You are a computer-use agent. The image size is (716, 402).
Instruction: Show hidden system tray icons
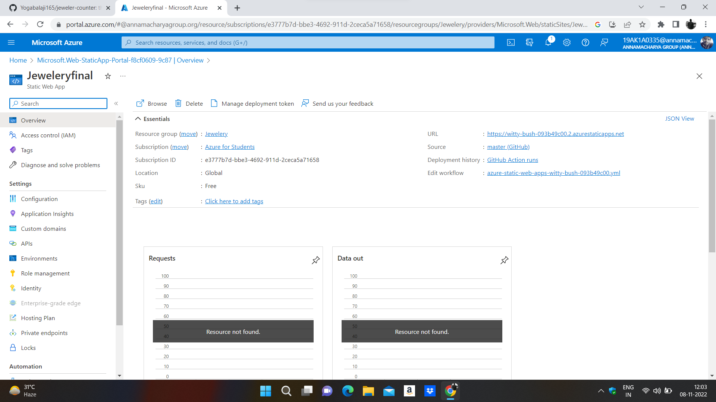click(601, 391)
